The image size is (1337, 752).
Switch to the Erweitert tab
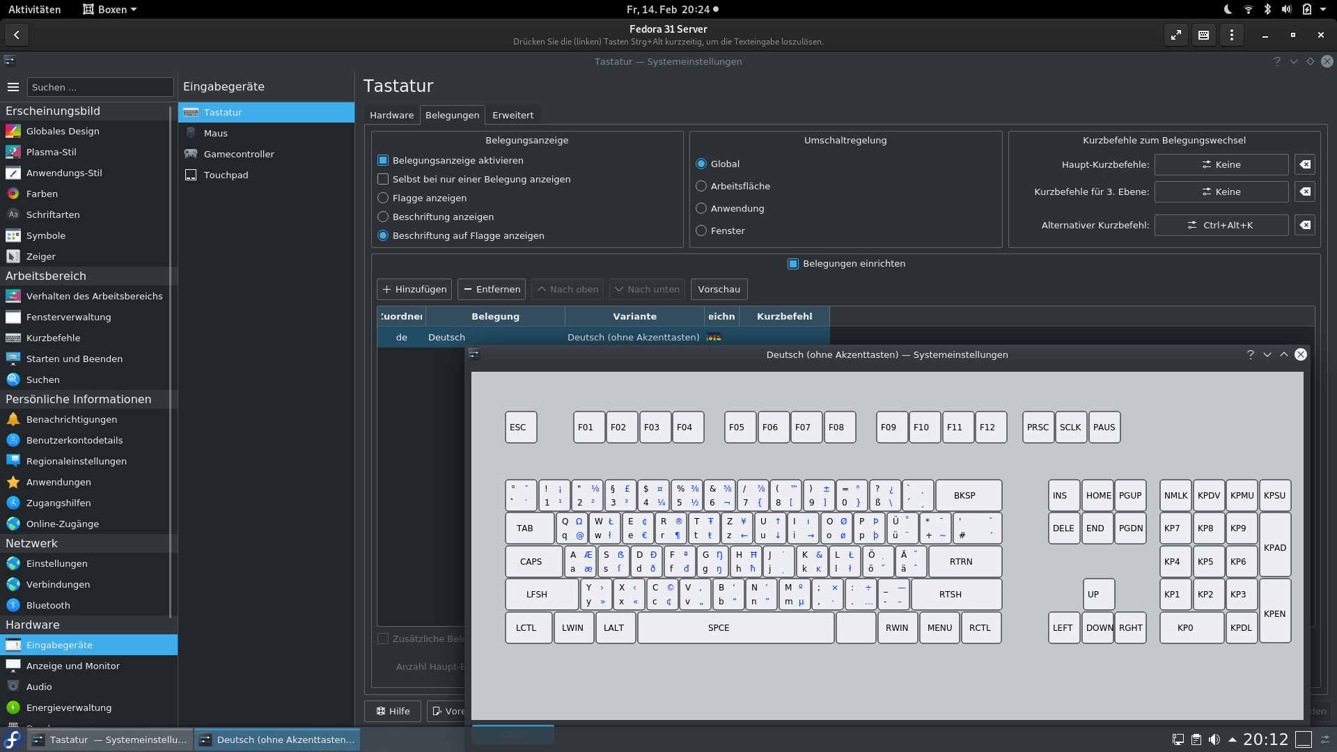click(513, 115)
